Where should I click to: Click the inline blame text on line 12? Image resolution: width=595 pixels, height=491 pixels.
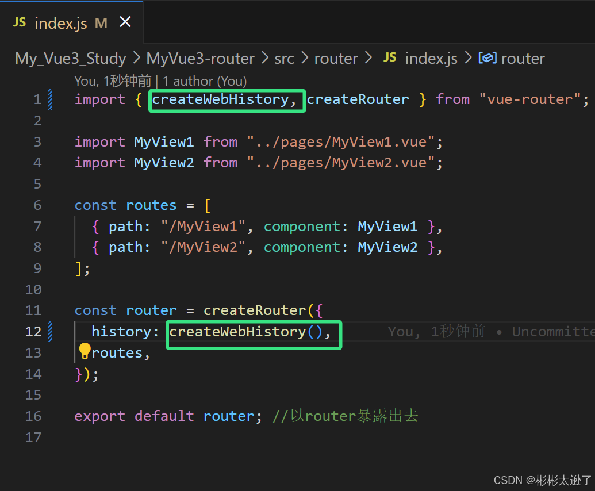pos(491,332)
